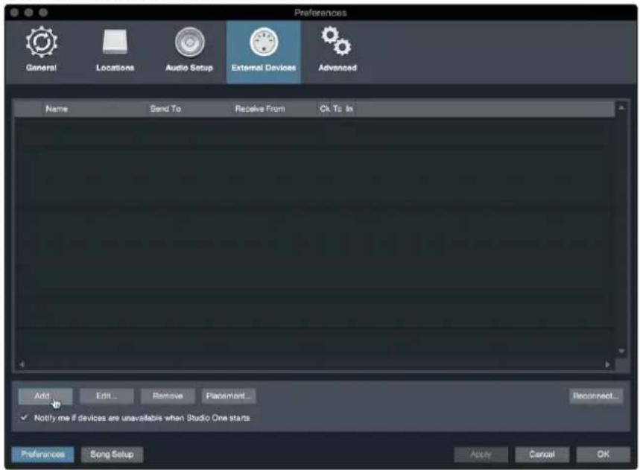
Task: Click the Add device button
Action: (45, 396)
